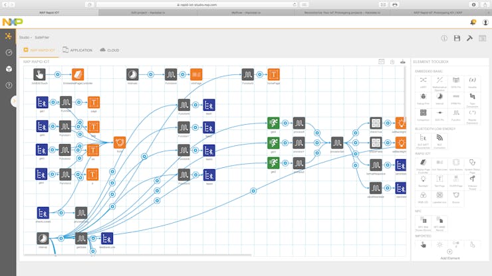Switch to the NXP RAPID IOT tab
This screenshot has width=492, height=276.
pyautogui.click(x=39, y=50)
